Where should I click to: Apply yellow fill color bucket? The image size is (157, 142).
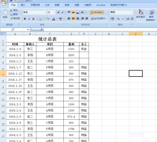pos(47,19)
